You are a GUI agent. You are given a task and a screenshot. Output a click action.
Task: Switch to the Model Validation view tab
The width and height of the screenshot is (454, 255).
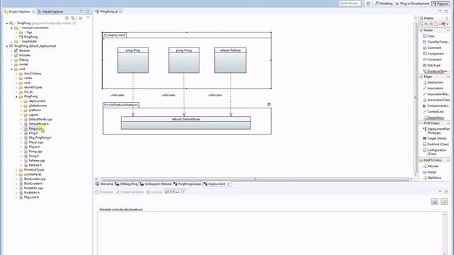pos(130,192)
